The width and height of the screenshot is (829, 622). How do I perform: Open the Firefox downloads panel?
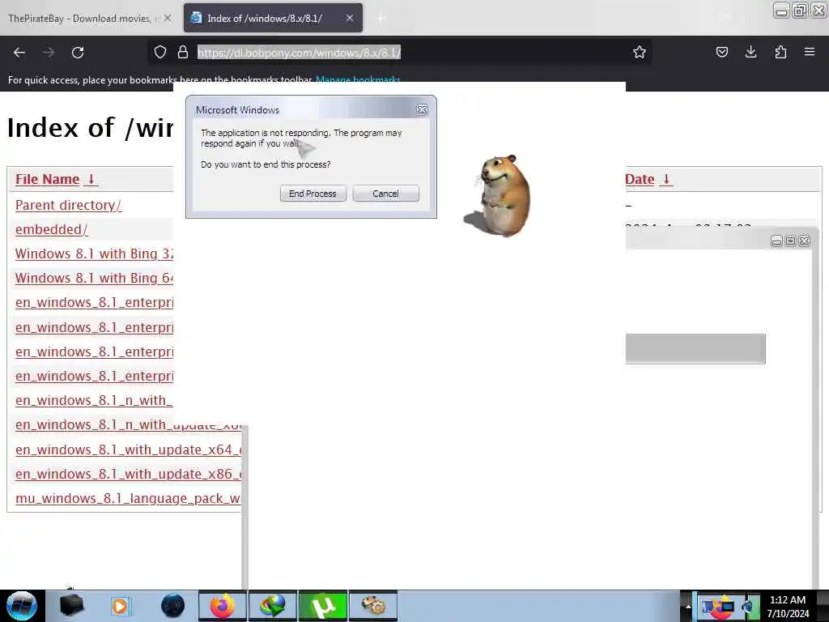pos(750,52)
